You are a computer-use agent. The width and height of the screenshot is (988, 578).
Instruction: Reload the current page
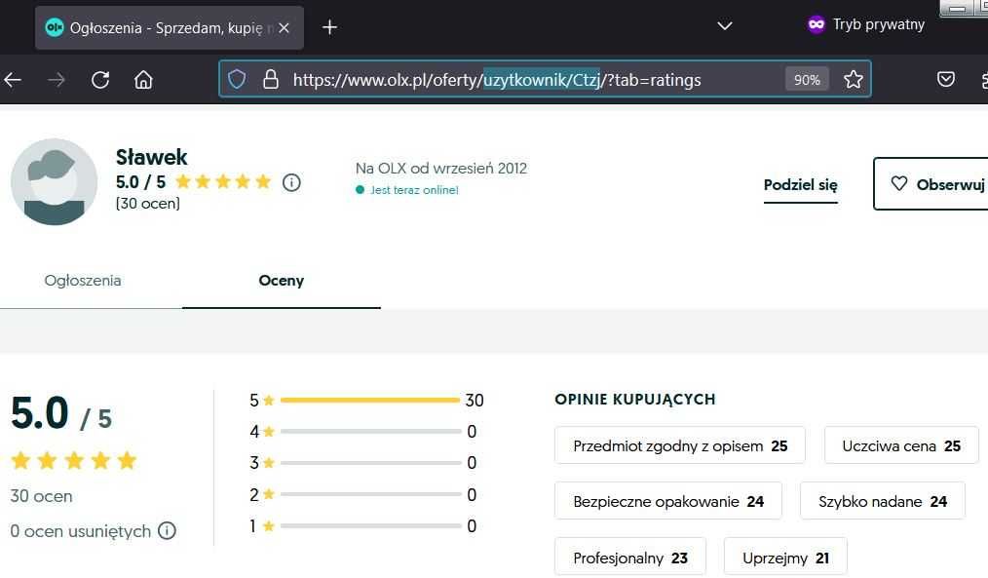tap(100, 80)
